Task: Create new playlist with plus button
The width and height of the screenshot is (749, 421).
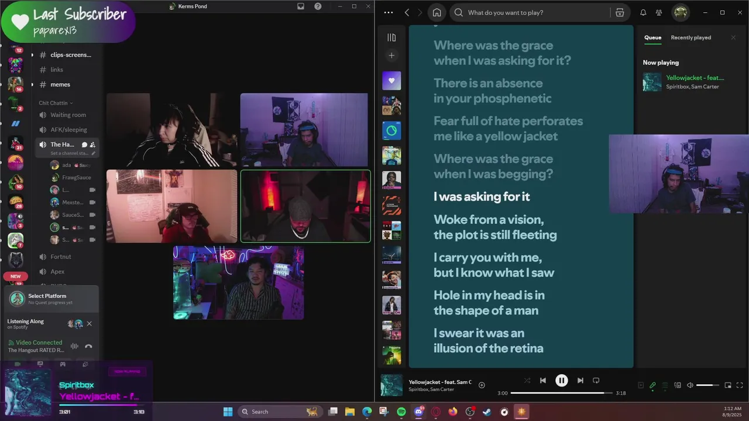Action: (391, 56)
